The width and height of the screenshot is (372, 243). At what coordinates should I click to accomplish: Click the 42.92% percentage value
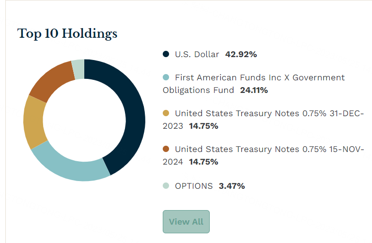point(241,54)
